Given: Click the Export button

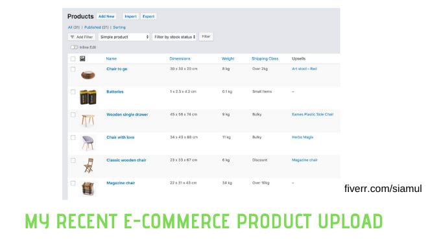Looking at the screenshot, I should 149,16.
